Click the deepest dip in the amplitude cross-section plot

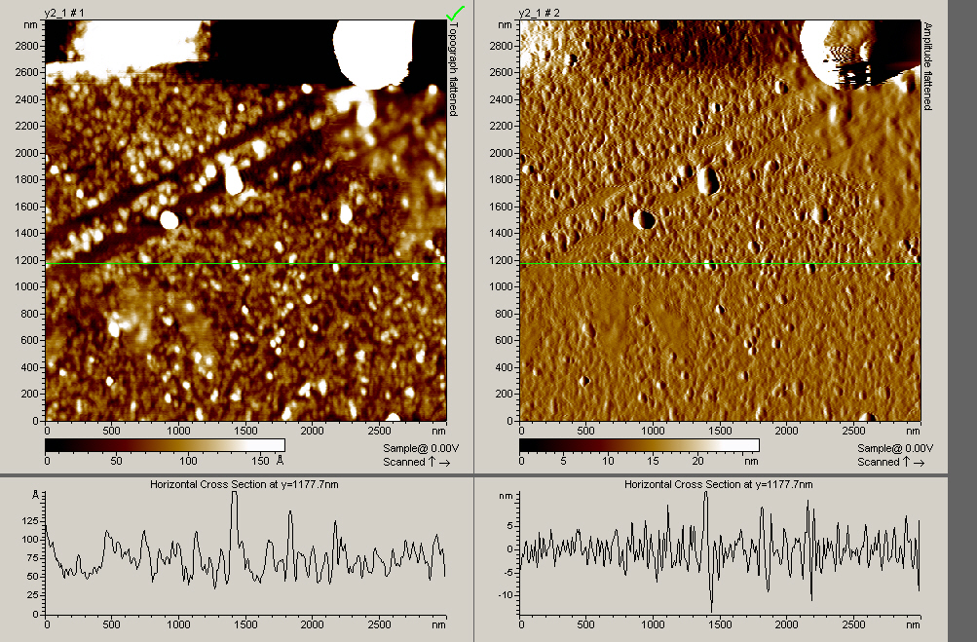[x=711, y=609]
